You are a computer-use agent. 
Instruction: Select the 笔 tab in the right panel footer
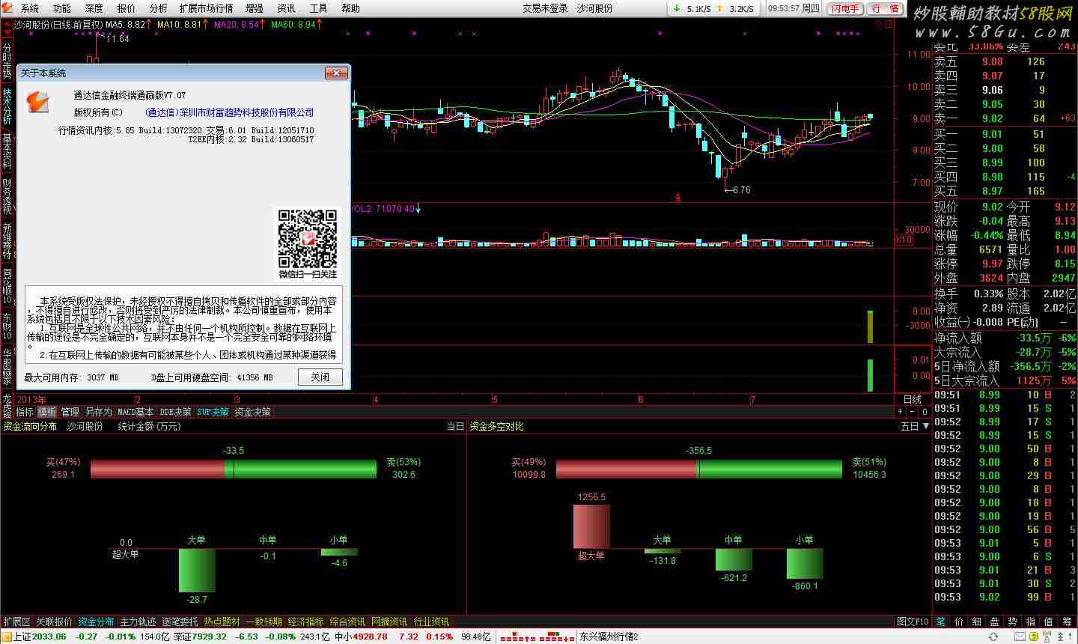941,622
